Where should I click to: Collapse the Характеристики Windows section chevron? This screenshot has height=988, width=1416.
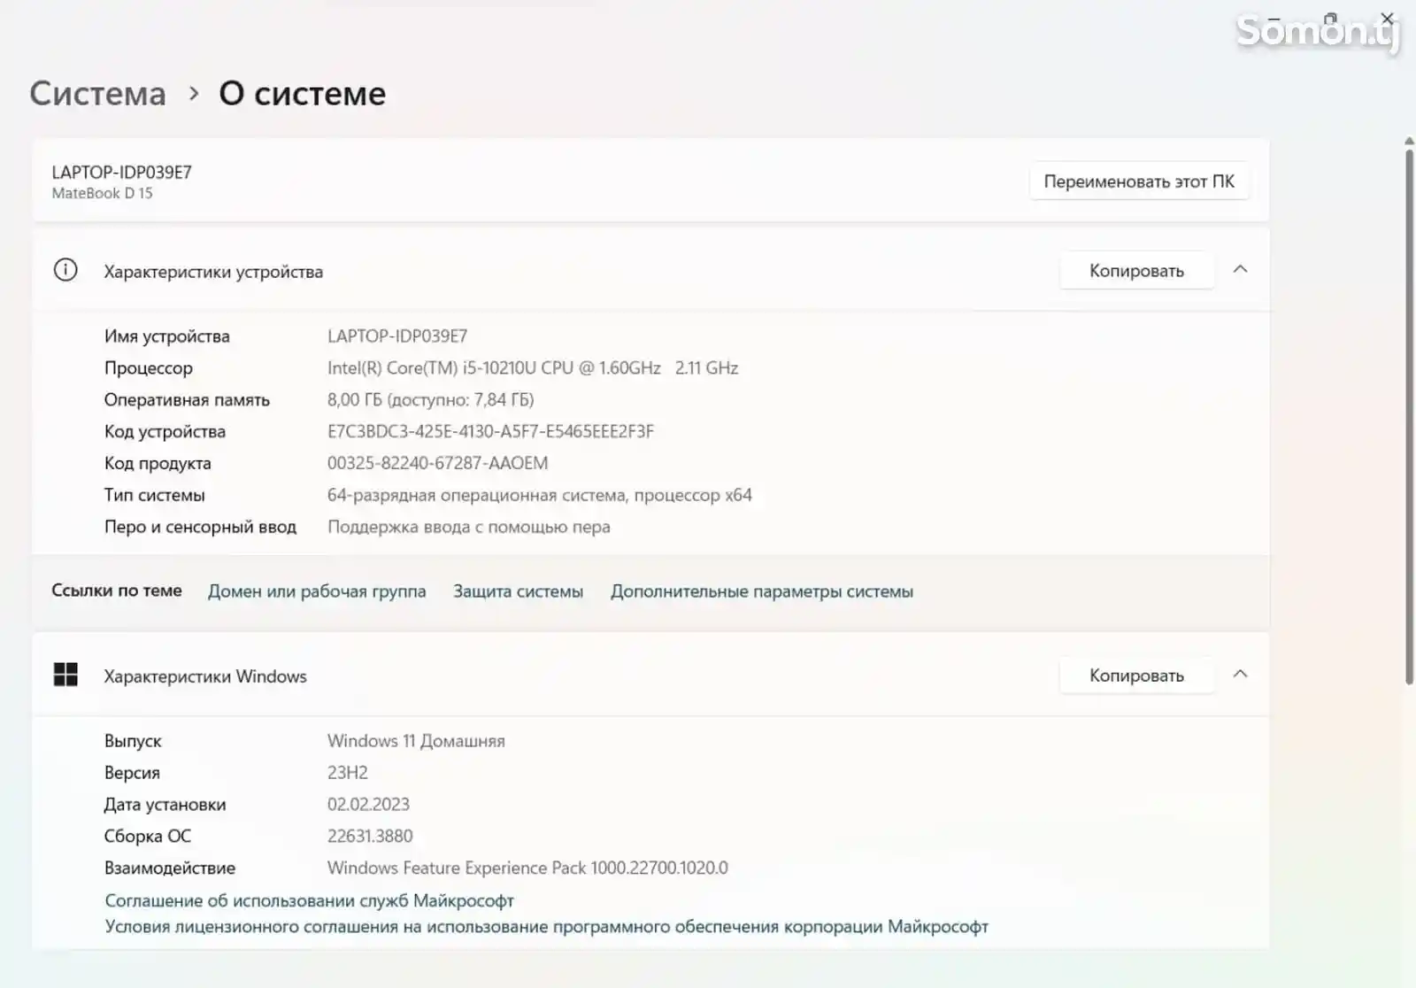pyautogui.click(x=1240, y=675)
